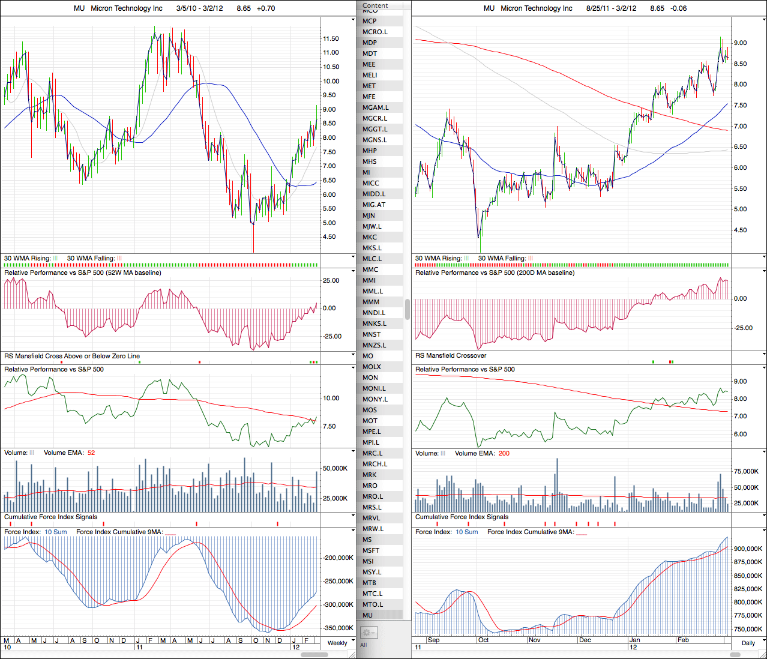The height and width of the screenshot is (659, 767).
Task: Click the All label below the symbol list
Action: [364, 645]
